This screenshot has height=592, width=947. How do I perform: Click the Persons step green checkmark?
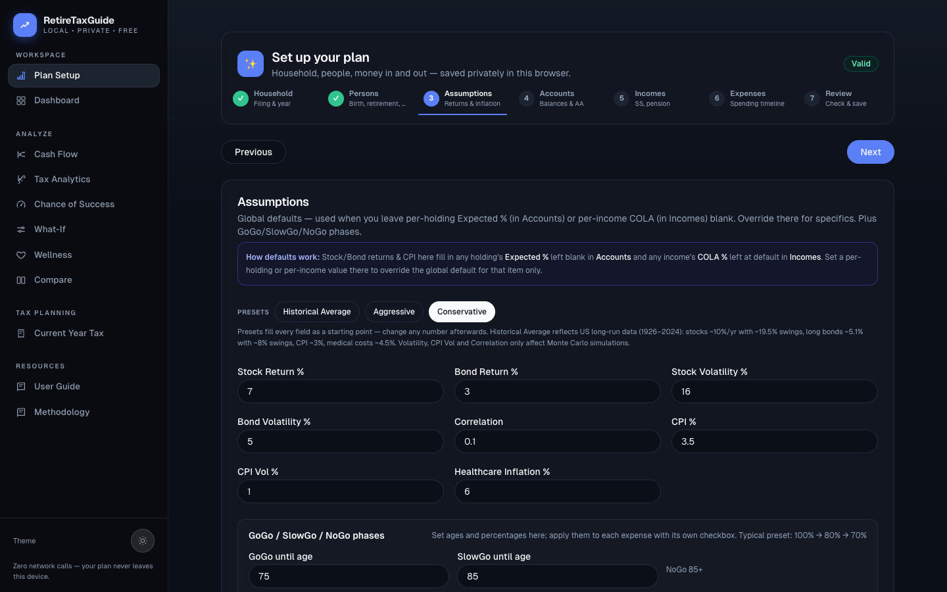(x=336, y=99)
